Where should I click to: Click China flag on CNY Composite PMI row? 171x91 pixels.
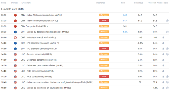[15, 26]
